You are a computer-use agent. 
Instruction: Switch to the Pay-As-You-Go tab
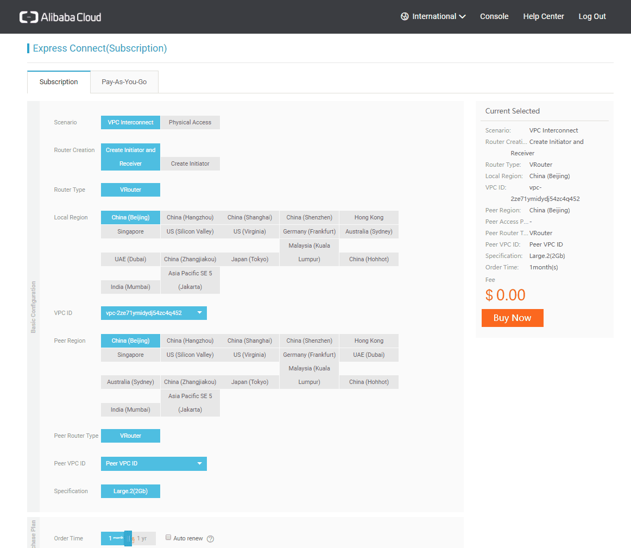click(x=124, y=82)
